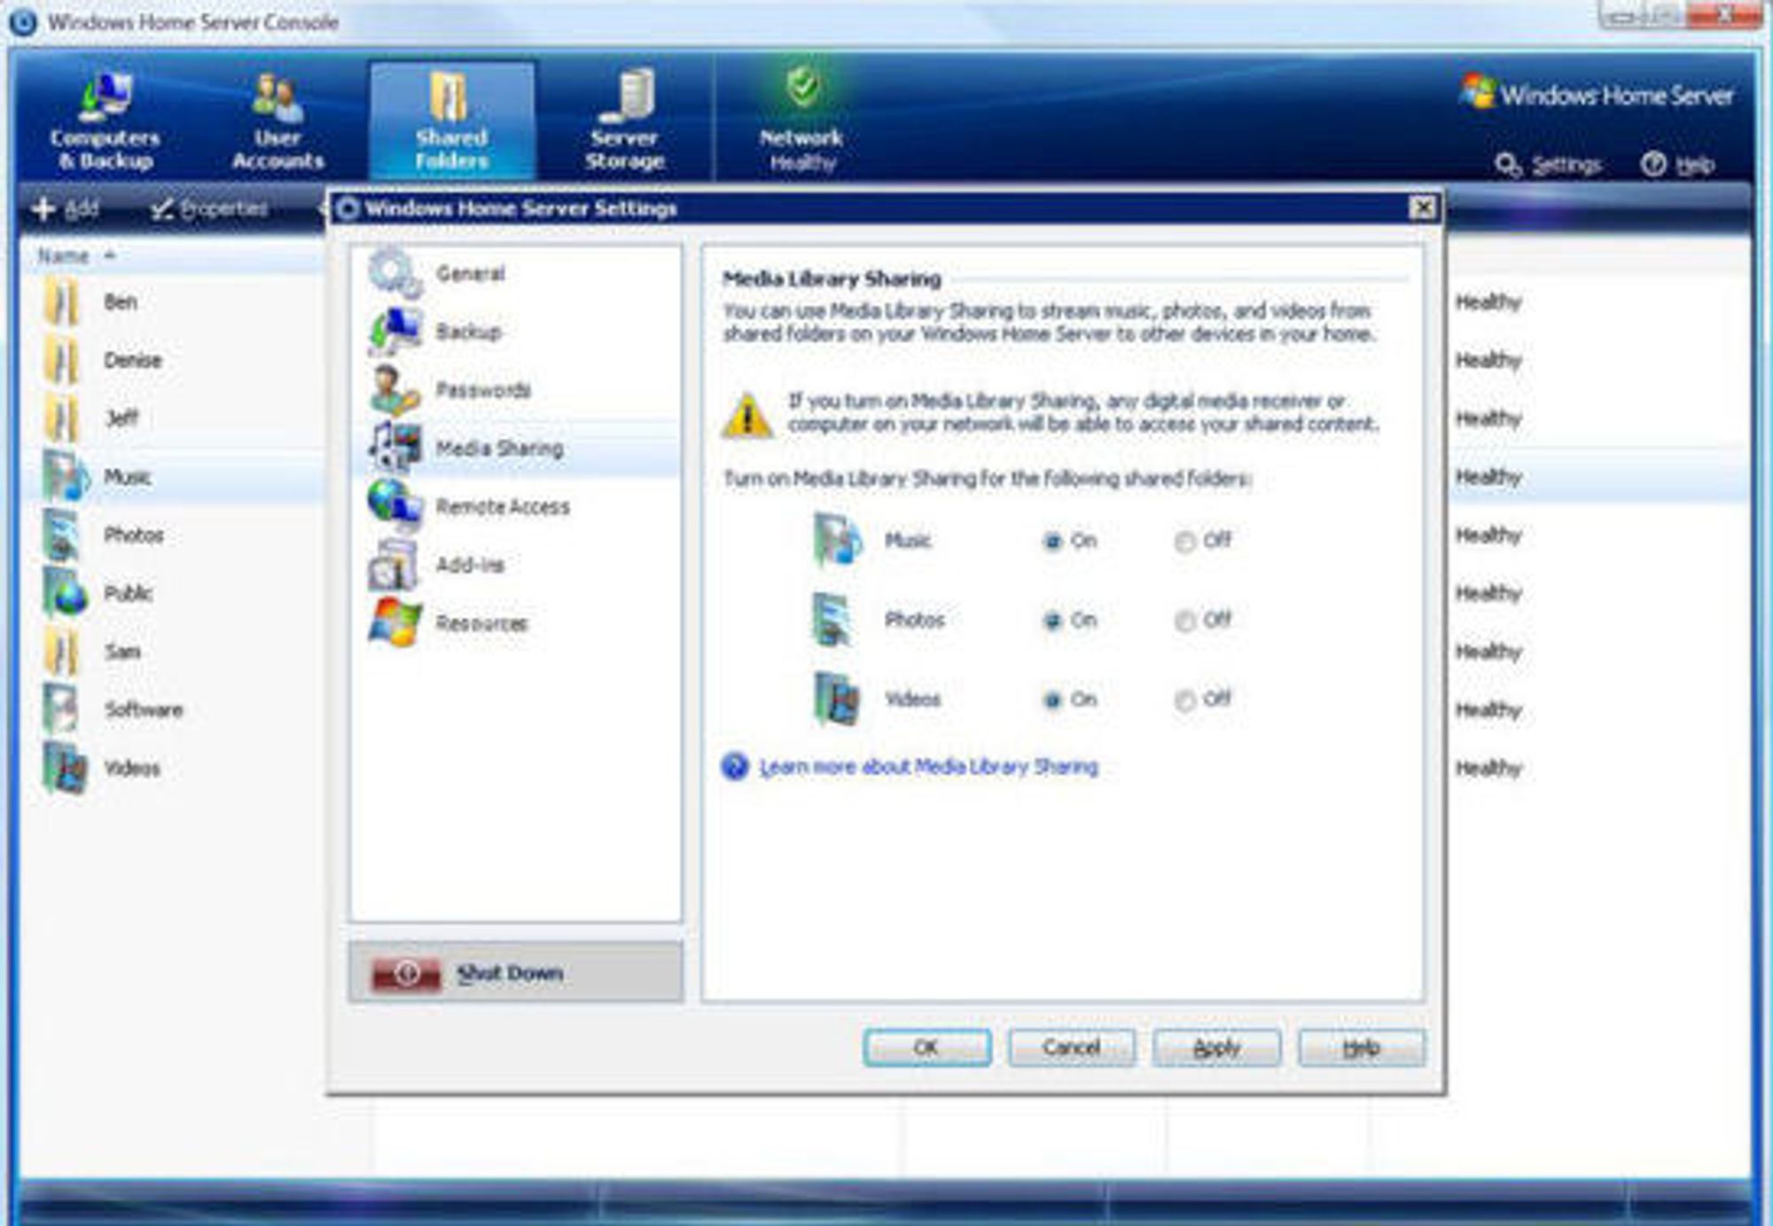The height and width of the screenshot is (1226, 1773).
Task: Select the Denise row name text
Action: point(133,361)
